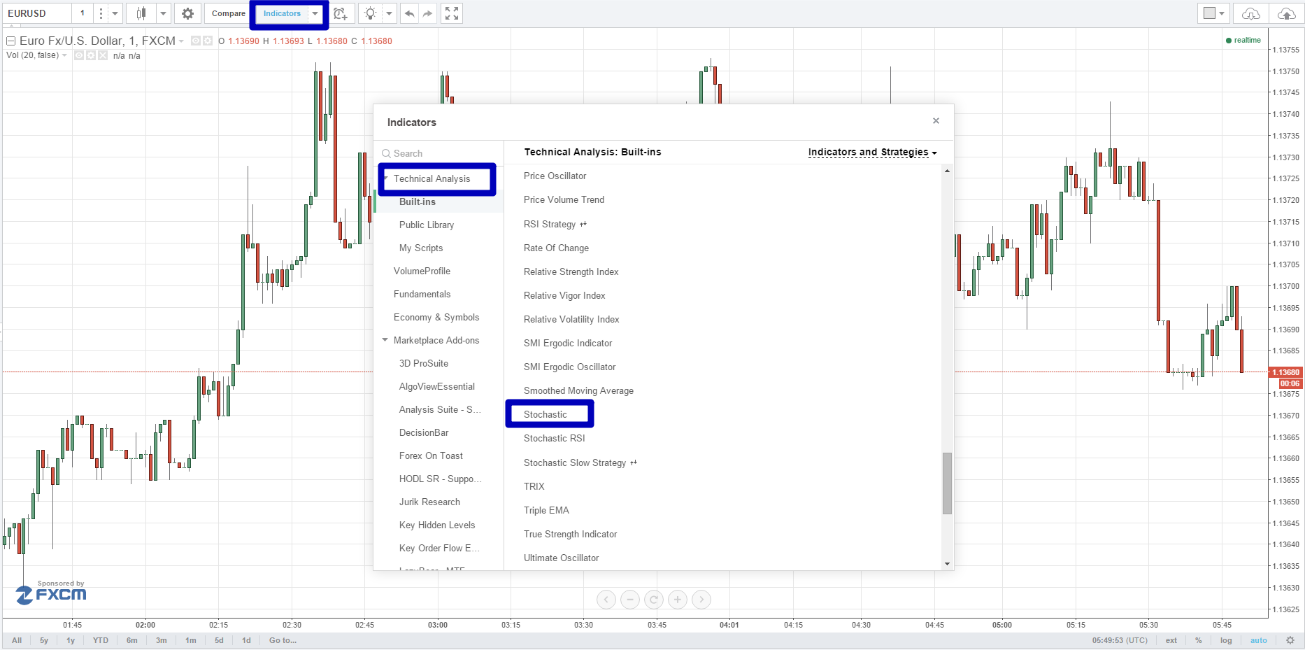Image resolution: width=1305 pixels, height=650 pixels.
Task: Hide main series eye icon in legend
Action: [196, 41]
